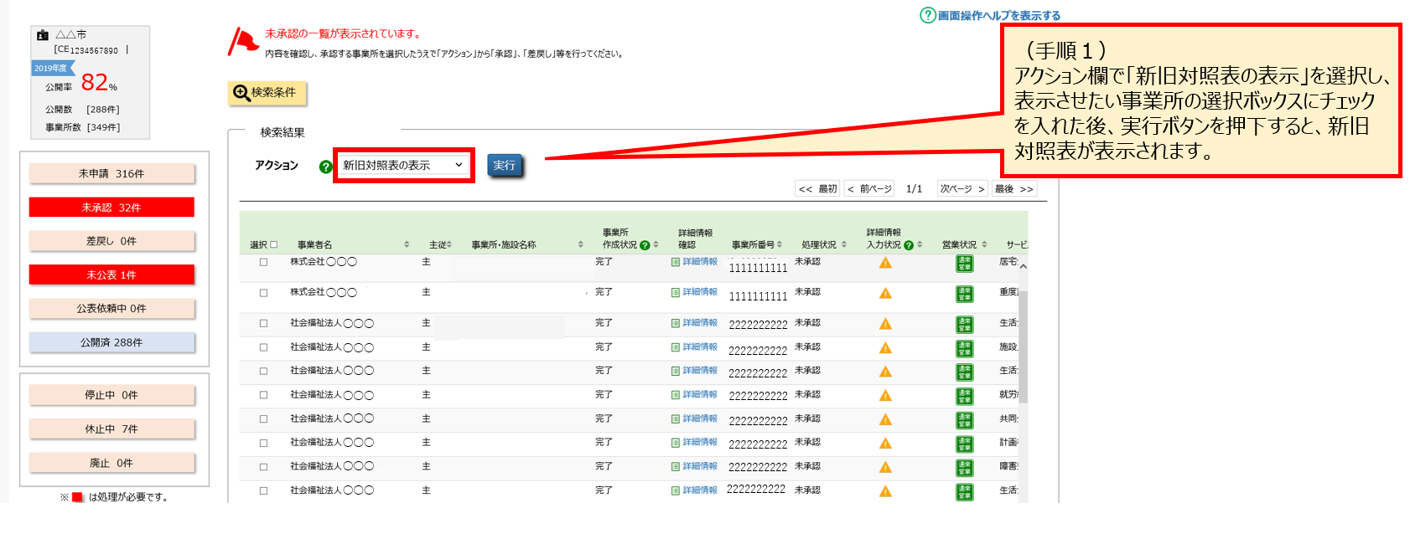The image size is (1410, 544).
Task: Sort table by 事業者名 column arrows
Action: coord(407,244)
